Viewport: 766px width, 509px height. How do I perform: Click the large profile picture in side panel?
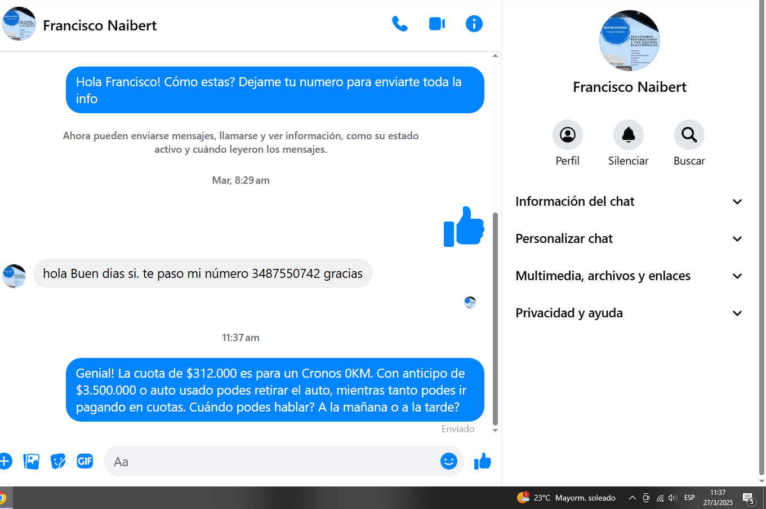click(630, 41)
